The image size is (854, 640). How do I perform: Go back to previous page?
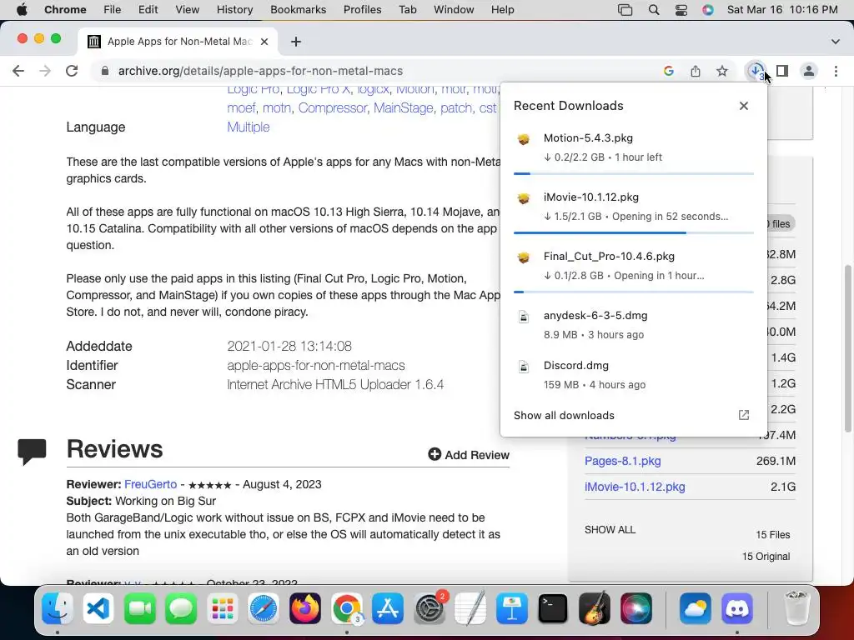pyautogui.click(x=18, y=71)
